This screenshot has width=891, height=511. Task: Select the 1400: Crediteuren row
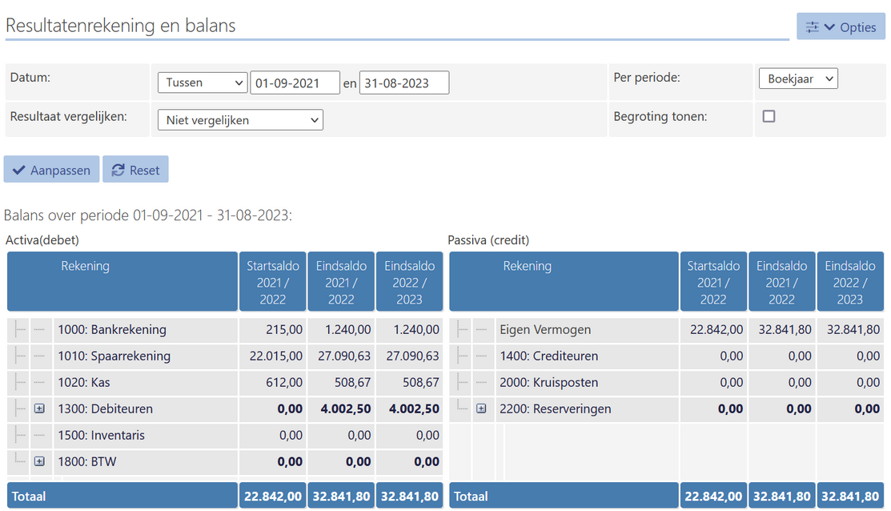[x=548, y=356]
